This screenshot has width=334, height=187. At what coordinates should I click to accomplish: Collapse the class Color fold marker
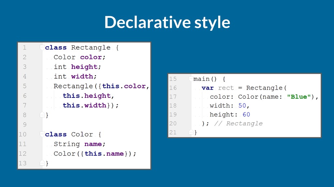(42, 134)
